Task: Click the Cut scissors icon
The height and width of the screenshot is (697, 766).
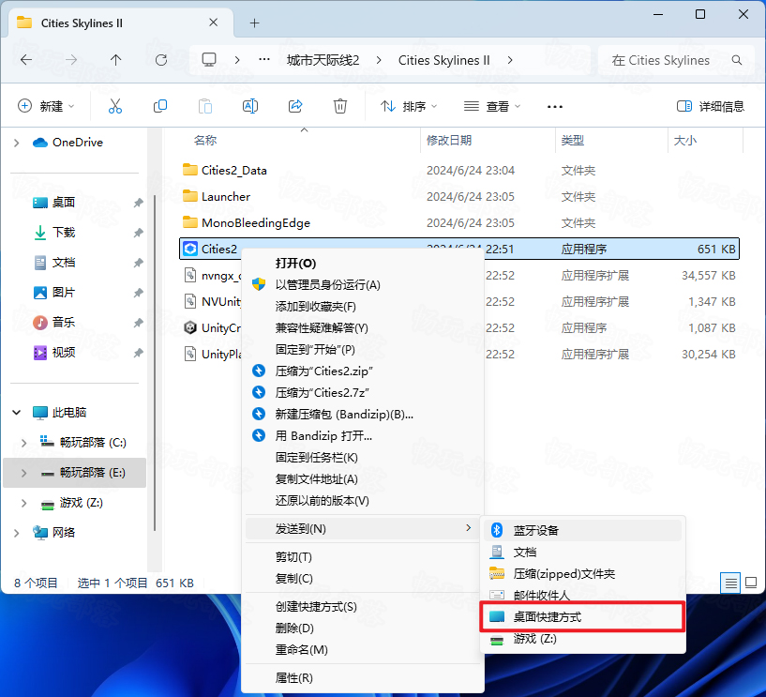Action: coord(114,106)
